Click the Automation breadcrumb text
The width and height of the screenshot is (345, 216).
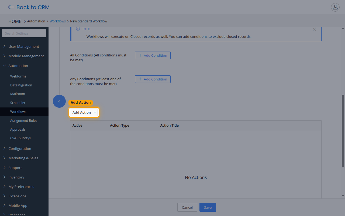[x=36, y=21]
